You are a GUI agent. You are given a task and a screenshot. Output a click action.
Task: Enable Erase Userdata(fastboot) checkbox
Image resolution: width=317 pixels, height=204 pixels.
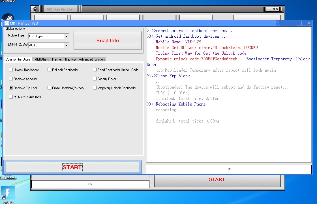tap(49, 88)
